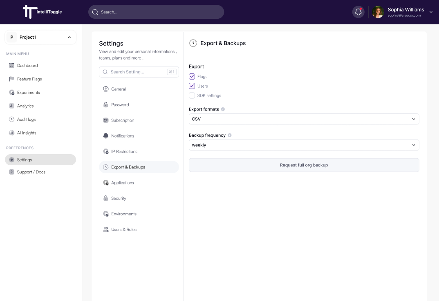Viewport: 439px width, 301px height.
Task: Open Sophia Williams account menu chevron
Action: (431, 12)
